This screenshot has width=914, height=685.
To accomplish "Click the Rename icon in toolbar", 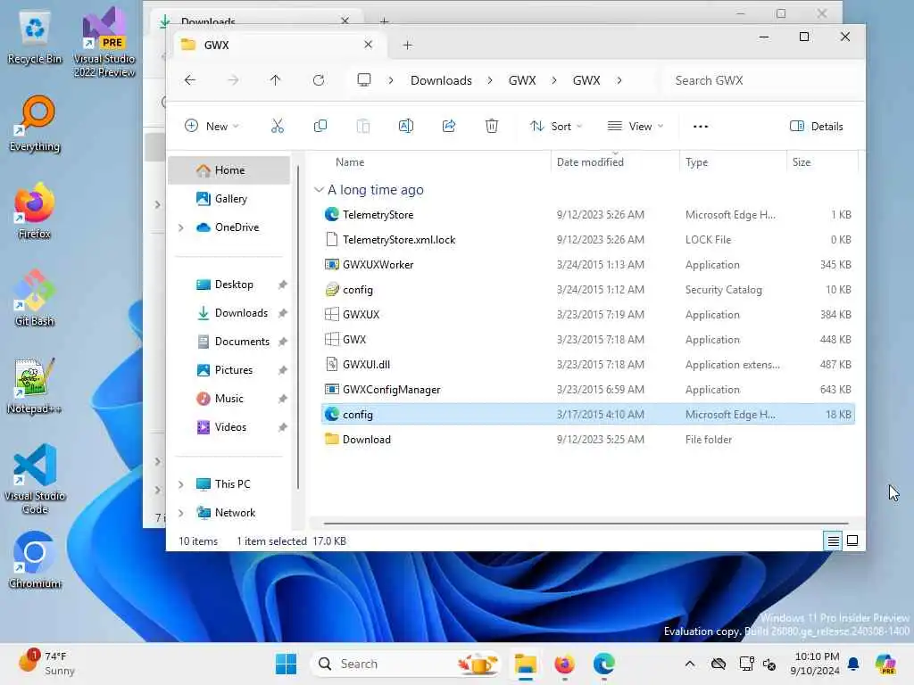I will pos(406,126).
